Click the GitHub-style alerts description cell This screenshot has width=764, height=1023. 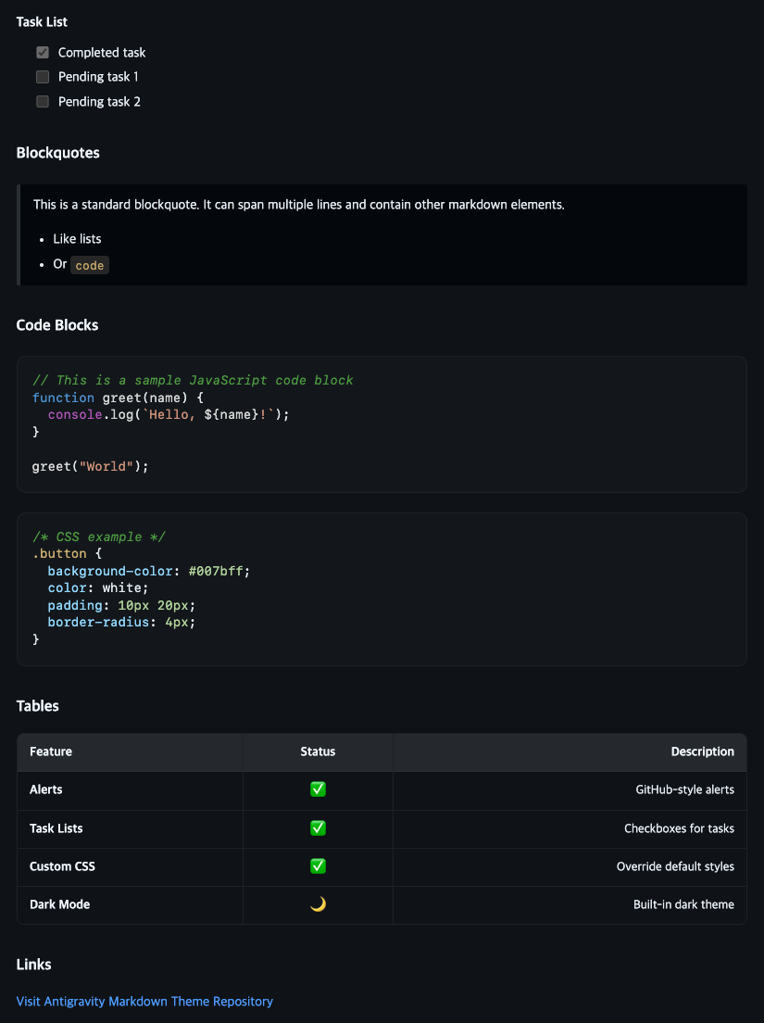click(684, 789)
